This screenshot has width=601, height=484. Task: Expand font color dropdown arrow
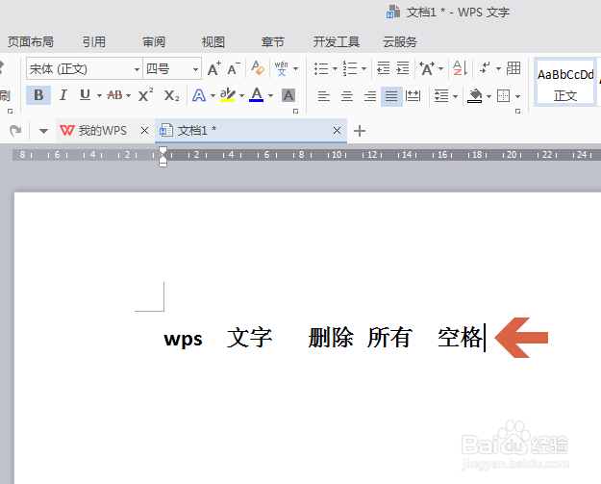(270, 96)
